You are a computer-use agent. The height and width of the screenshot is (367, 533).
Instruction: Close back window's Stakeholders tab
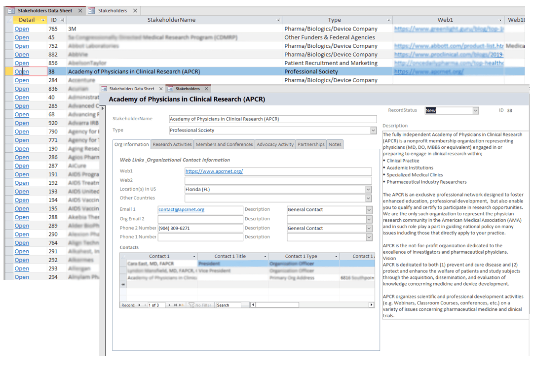tap(135, 10)
